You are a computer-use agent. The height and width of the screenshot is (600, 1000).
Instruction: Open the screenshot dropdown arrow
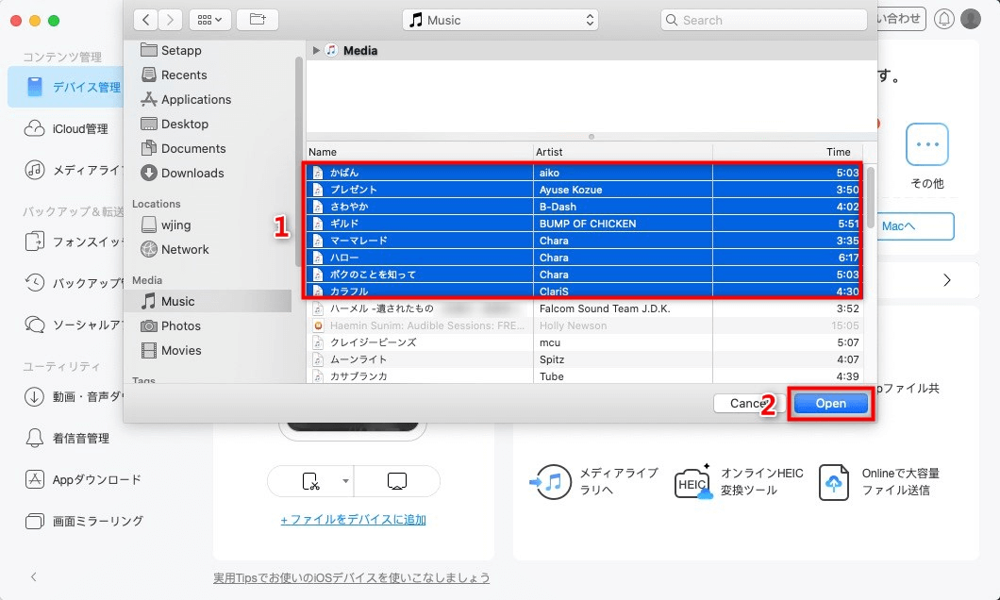(345, 481)
